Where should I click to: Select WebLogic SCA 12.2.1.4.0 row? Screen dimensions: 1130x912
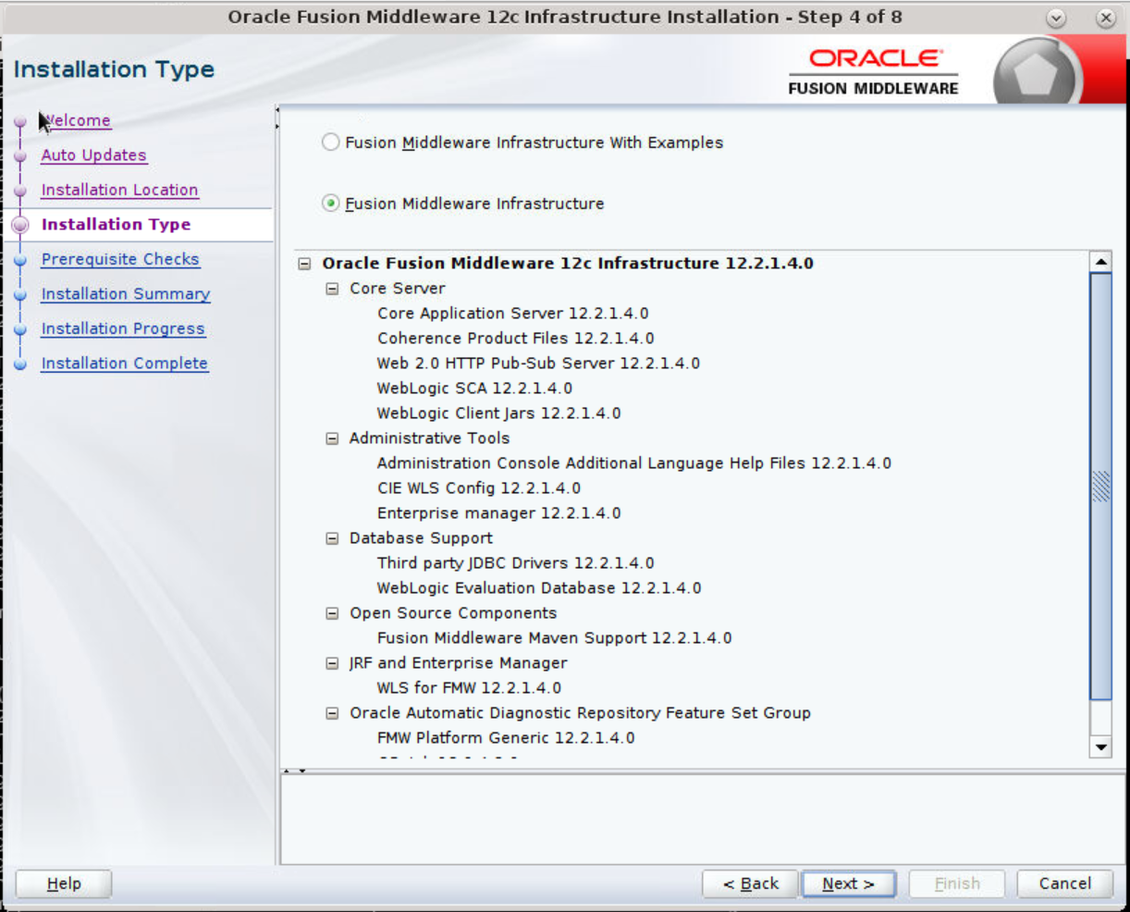tap(474, 388)
